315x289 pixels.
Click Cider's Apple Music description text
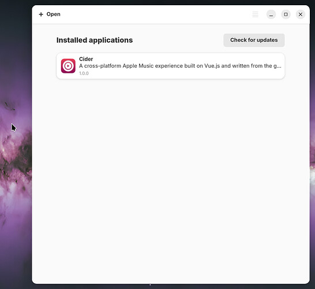pos(180,66)
